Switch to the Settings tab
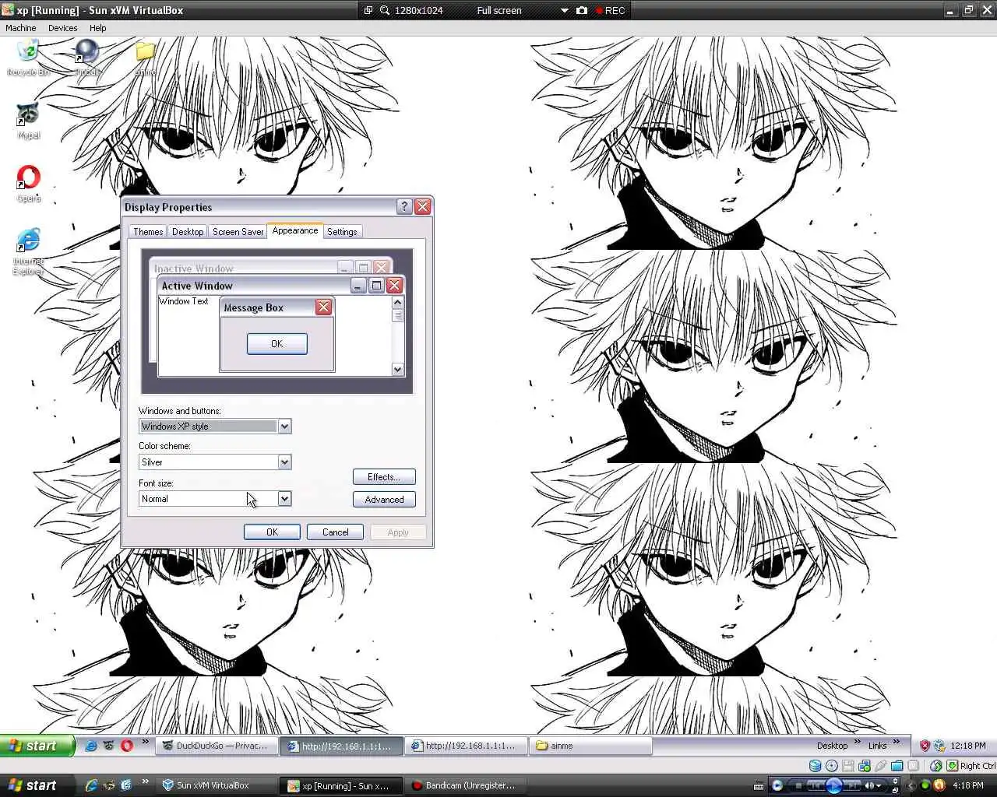 point(342,232)
